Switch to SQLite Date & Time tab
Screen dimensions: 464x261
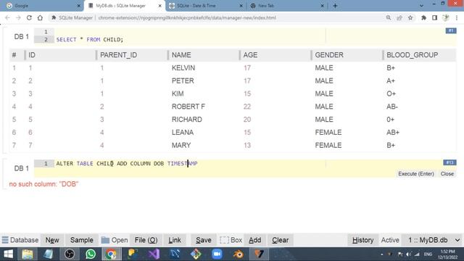pyautogui.click(x=206, y=6)
